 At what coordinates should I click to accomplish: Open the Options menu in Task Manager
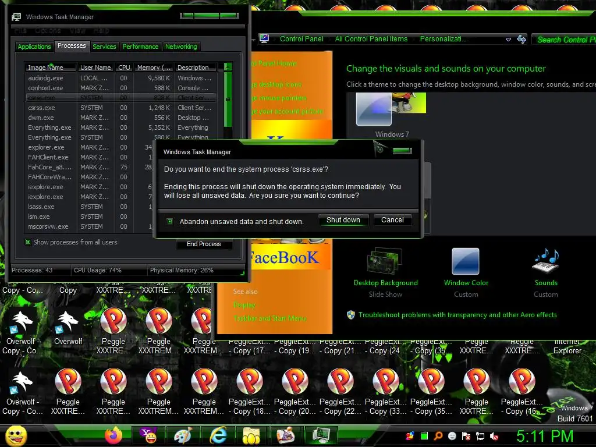pyautogui.click(x=48, y=30)
